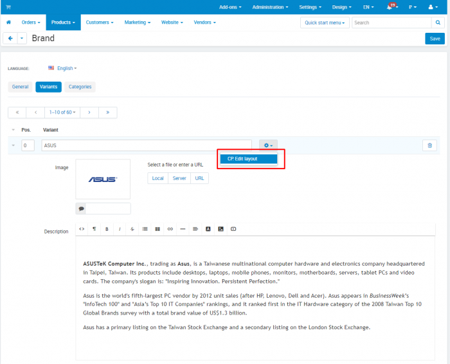Open the Add-ons menu

tap(230, 7)
